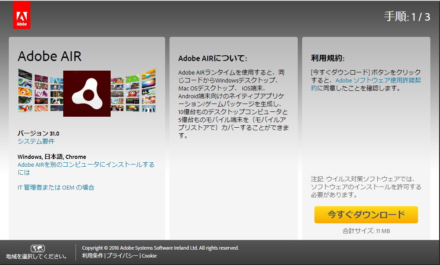The height and width of the screenshot is (265, 440).
Task: Click the red Adobe logo
Action: (22, 15)
